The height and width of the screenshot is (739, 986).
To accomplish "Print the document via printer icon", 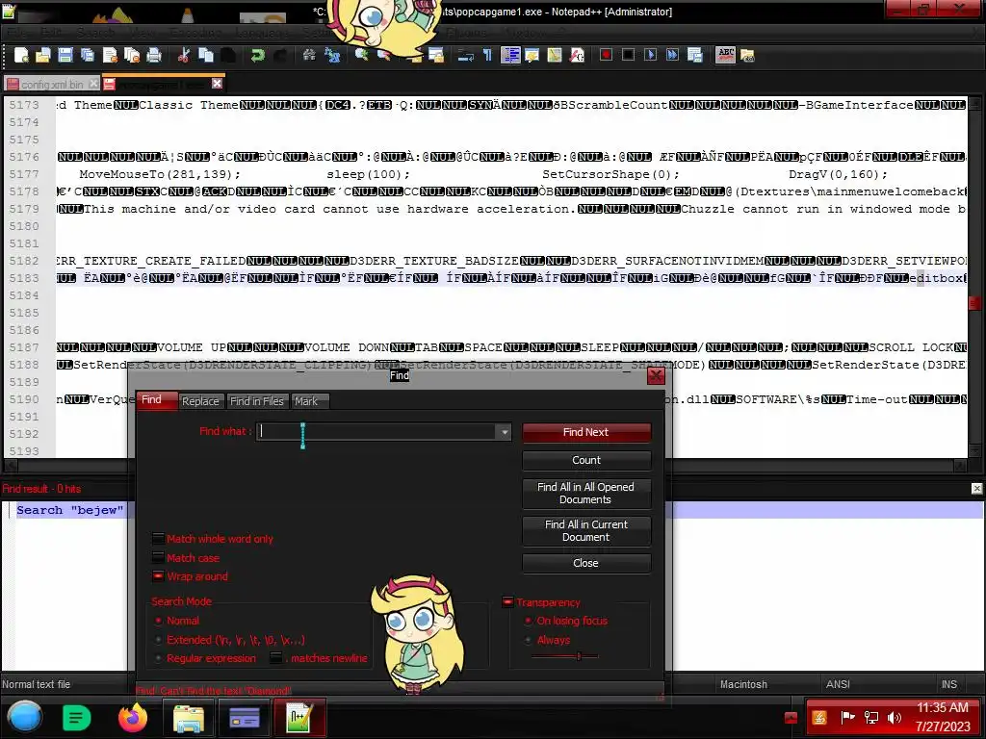I will pyautogui.click(x=154, y=55).
